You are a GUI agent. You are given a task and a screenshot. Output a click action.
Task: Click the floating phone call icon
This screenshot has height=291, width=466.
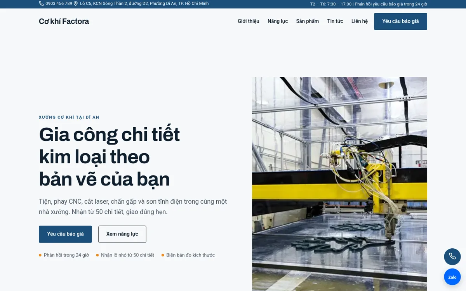tap(452, 256)
